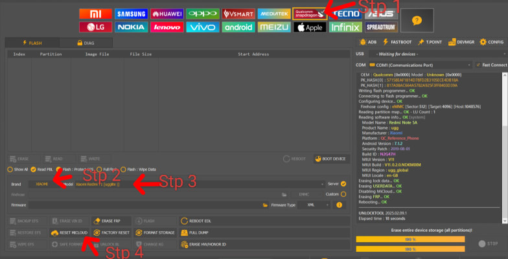The height and width of the screenshot is (259, 508).
Task: Select the Android logo tile
Action: click(238, 27)
